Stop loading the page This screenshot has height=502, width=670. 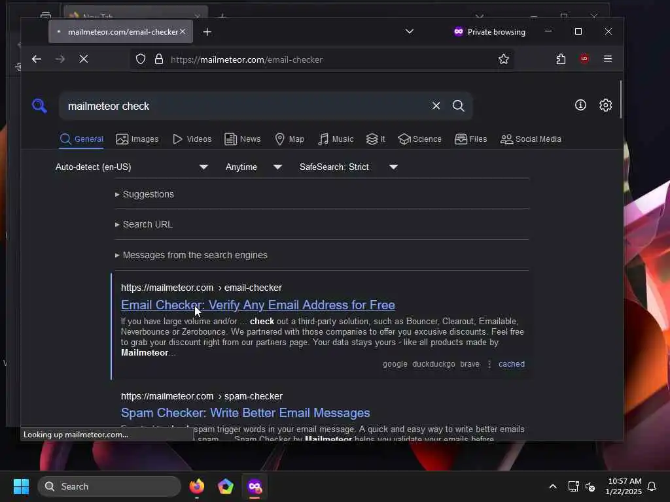click(84, 59)
